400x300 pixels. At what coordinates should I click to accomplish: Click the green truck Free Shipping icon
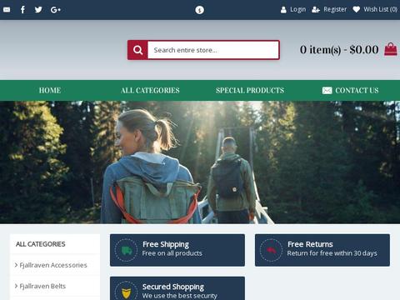127,250
